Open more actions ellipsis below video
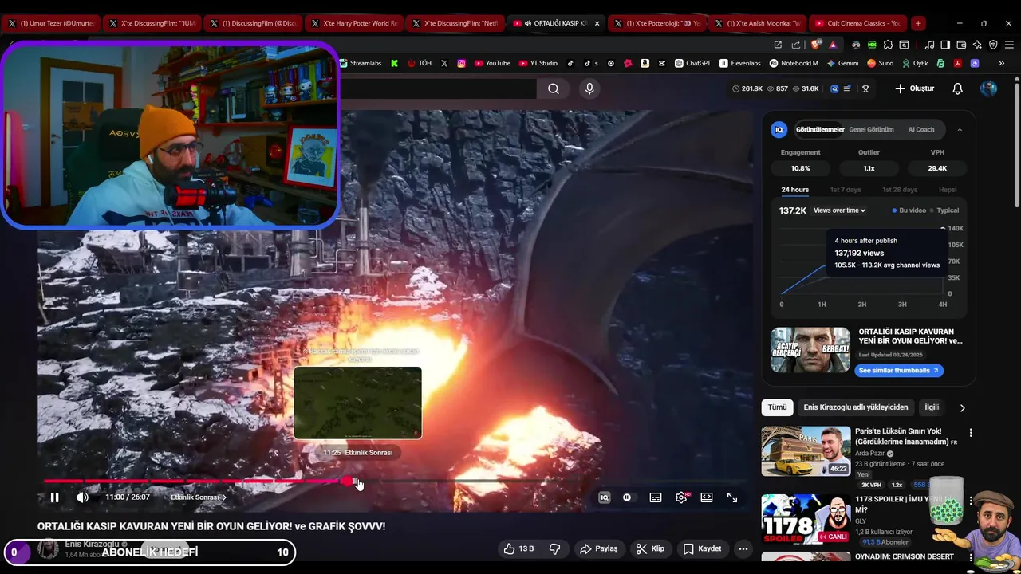Screen dimensions: 1021x574 [743, 548]
